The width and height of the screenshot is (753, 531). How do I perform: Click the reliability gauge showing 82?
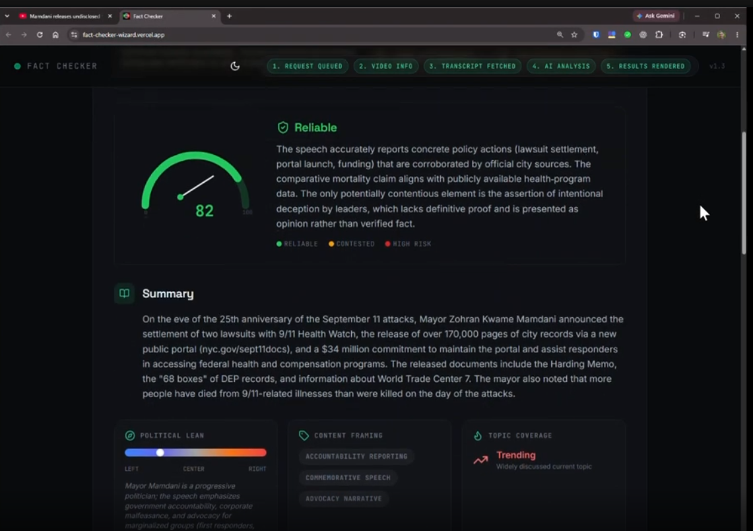point(195,185)
